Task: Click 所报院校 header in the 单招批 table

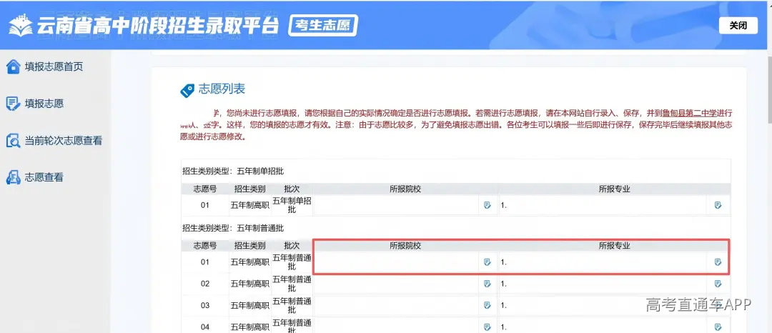Action: tap(405, 189)
